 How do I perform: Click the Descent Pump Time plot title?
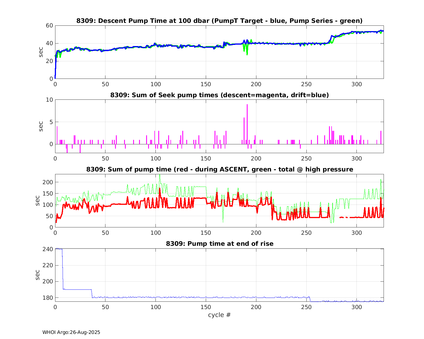click(x=219, y=21)
